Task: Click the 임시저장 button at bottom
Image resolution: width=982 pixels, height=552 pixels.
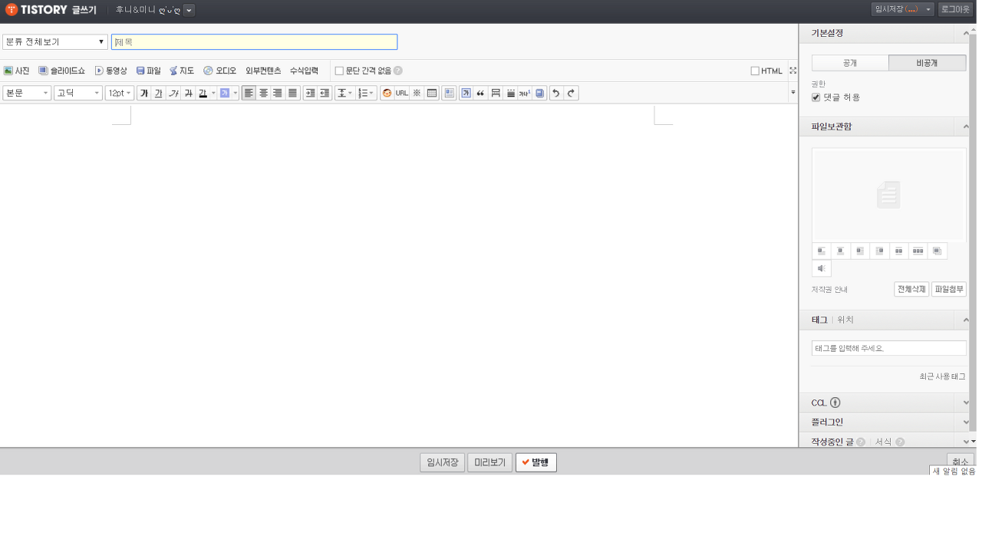Action: [443, 462]
